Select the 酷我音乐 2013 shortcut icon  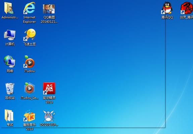[x=29, y=116]
